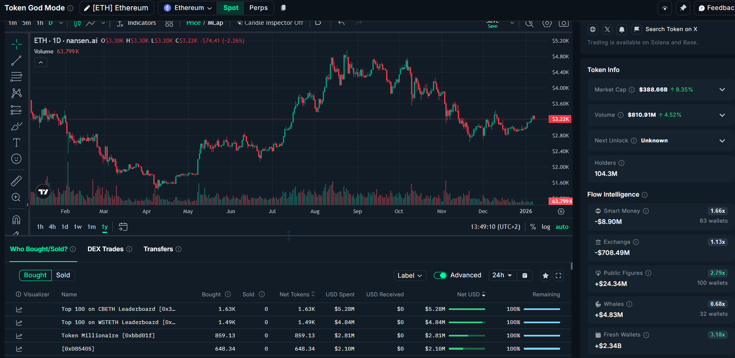This screenshot has height=358, width=735.
Task: Toggle the Advanced switch
Action: click(x=440, y=276)
